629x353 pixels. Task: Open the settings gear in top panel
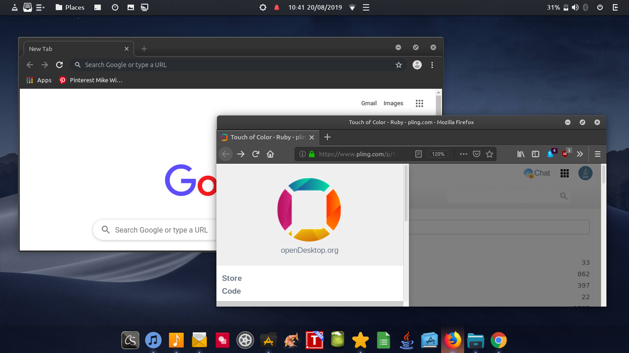263,7
